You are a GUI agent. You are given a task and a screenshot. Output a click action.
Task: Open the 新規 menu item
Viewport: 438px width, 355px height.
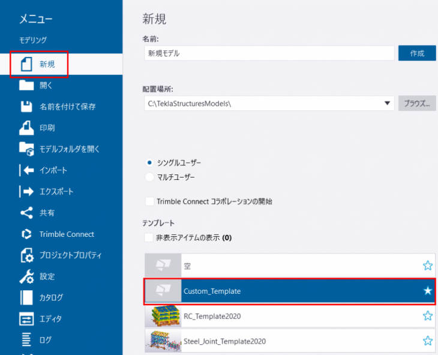61,64
